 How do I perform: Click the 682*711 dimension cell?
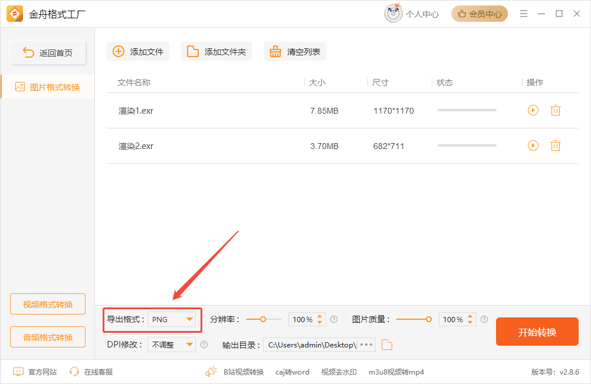click(x=389, y=146)
